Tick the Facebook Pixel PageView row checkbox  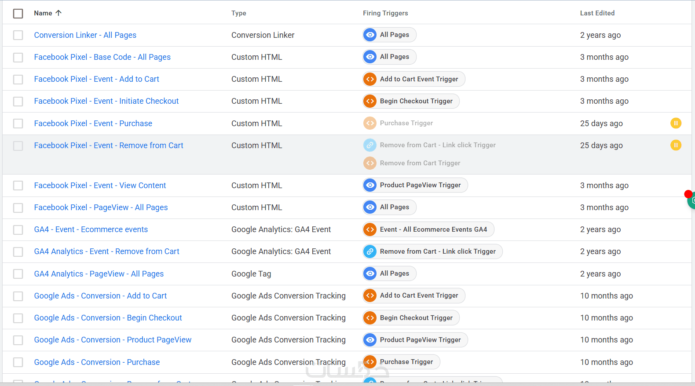point(18,208)
